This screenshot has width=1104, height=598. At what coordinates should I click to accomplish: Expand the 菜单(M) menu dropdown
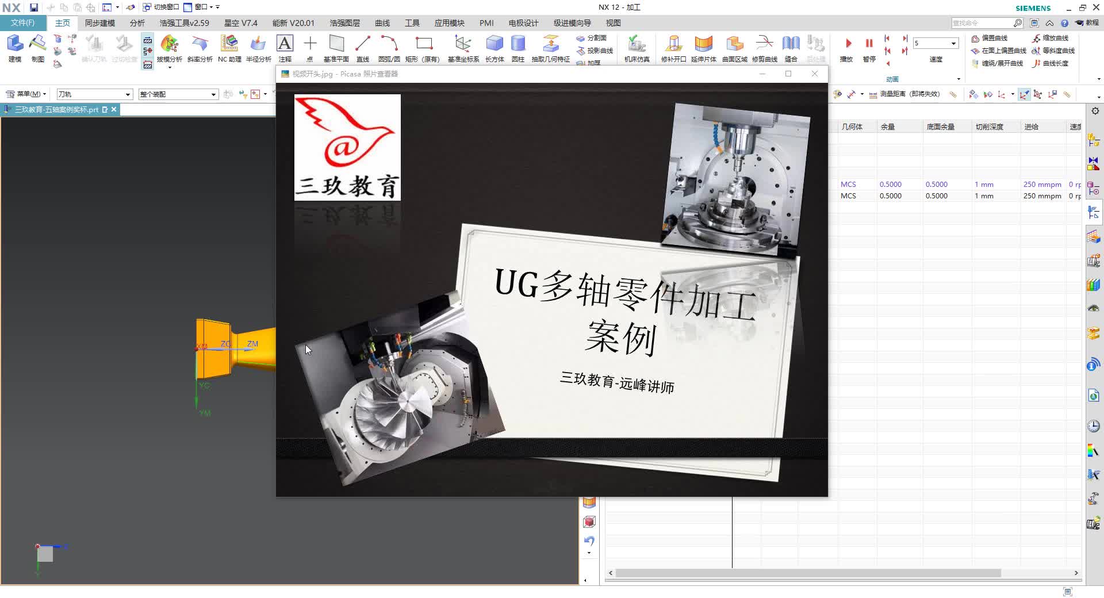[x=26, y=94]
